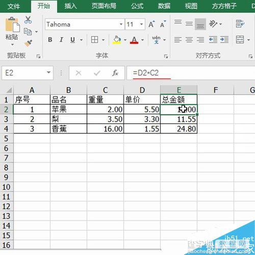Click the select all corner triangle
Screen dimensions: 255x255
click(9, 90)
